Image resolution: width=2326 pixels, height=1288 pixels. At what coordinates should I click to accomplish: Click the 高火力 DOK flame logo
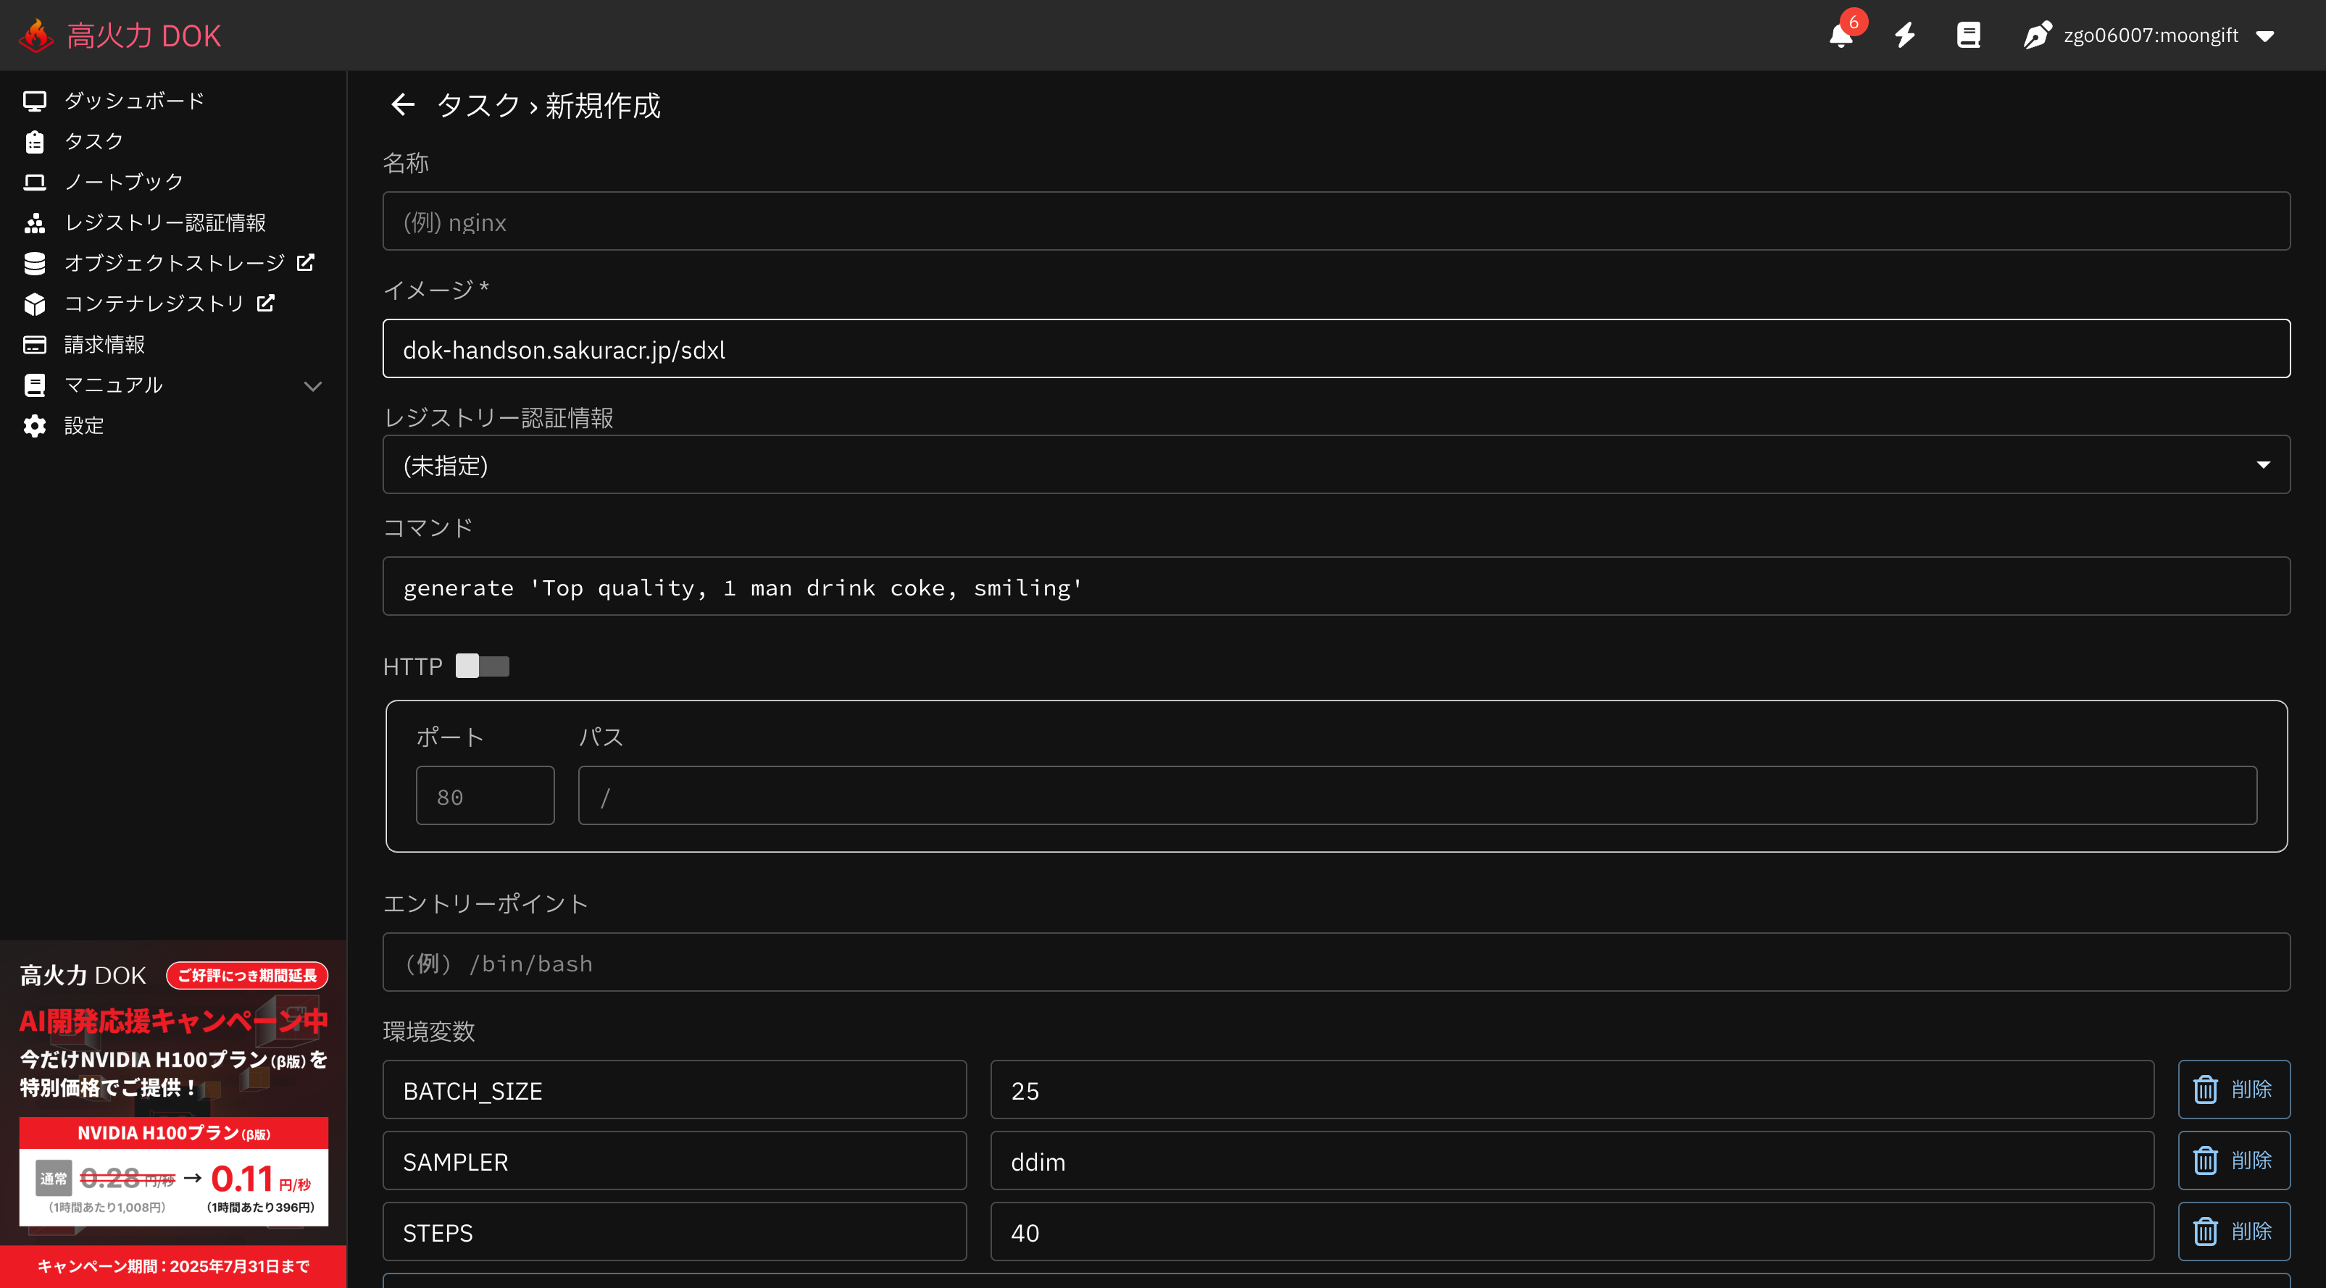[x=36, y=36]
